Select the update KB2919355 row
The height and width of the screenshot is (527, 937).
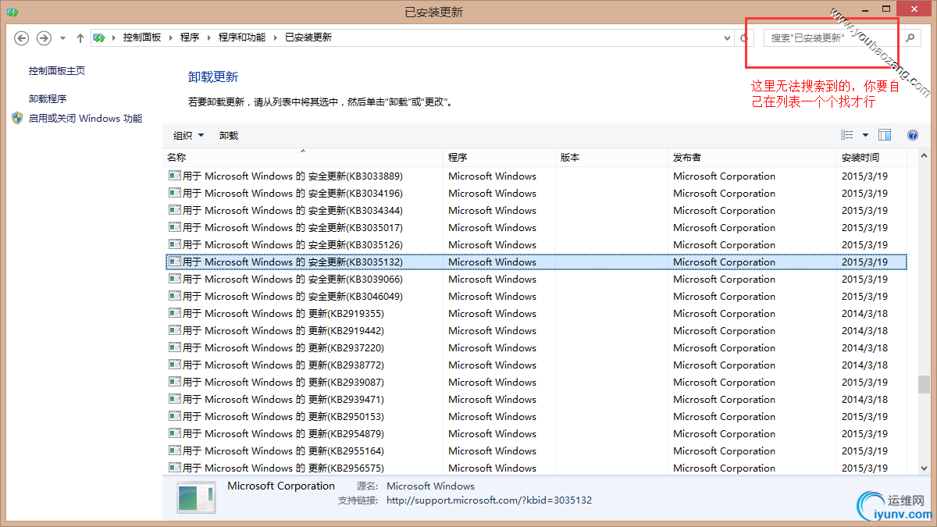click(536, 313)
